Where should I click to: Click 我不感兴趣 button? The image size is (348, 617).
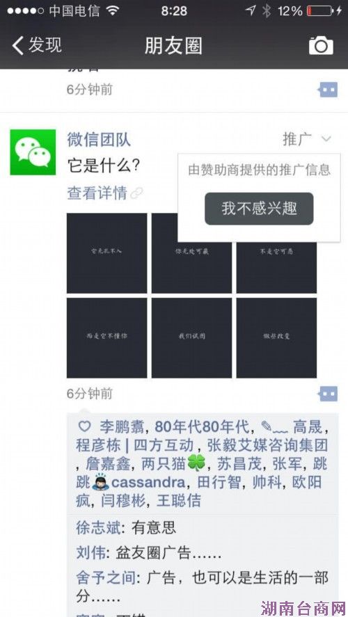(259, 209)
